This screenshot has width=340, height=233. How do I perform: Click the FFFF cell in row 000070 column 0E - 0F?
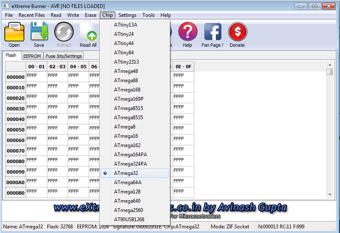pyautogui.click(x=183, y=151)
